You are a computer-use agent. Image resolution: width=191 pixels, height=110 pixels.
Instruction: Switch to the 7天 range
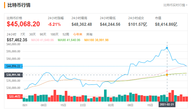point(23,34)
